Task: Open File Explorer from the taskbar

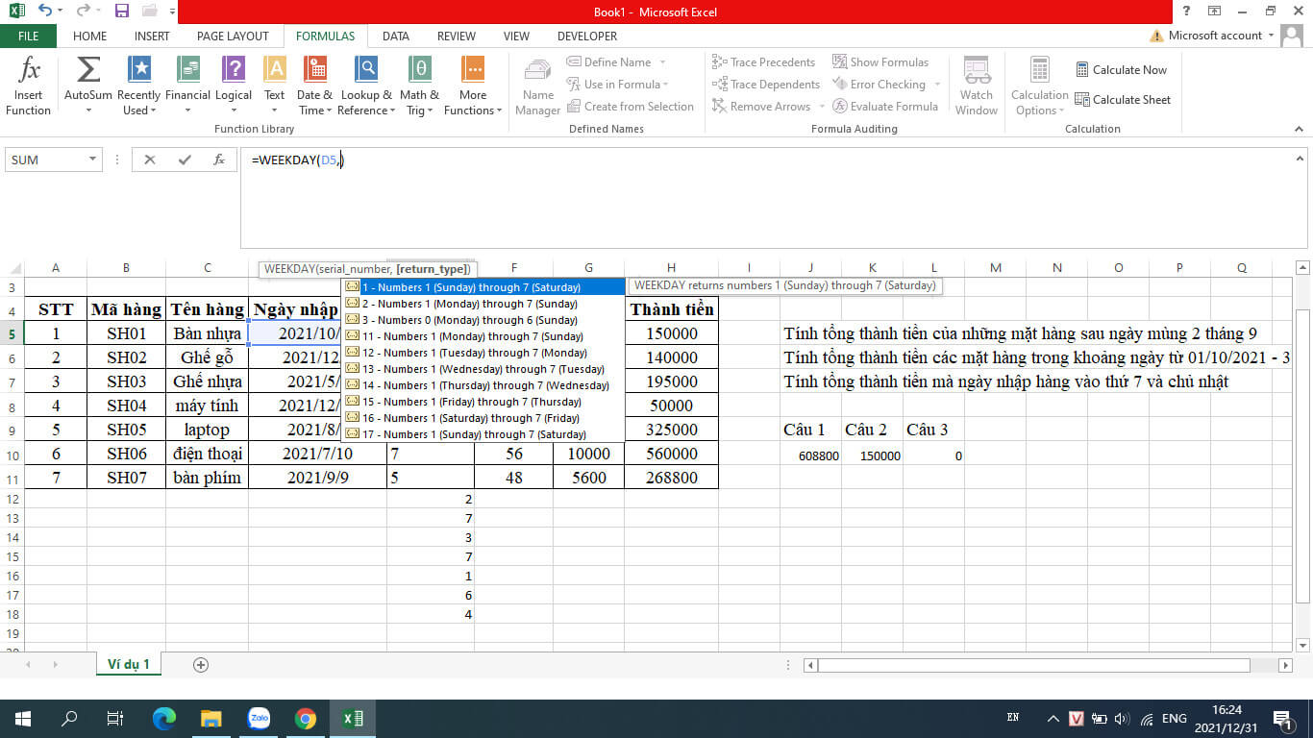Action: 211,718
